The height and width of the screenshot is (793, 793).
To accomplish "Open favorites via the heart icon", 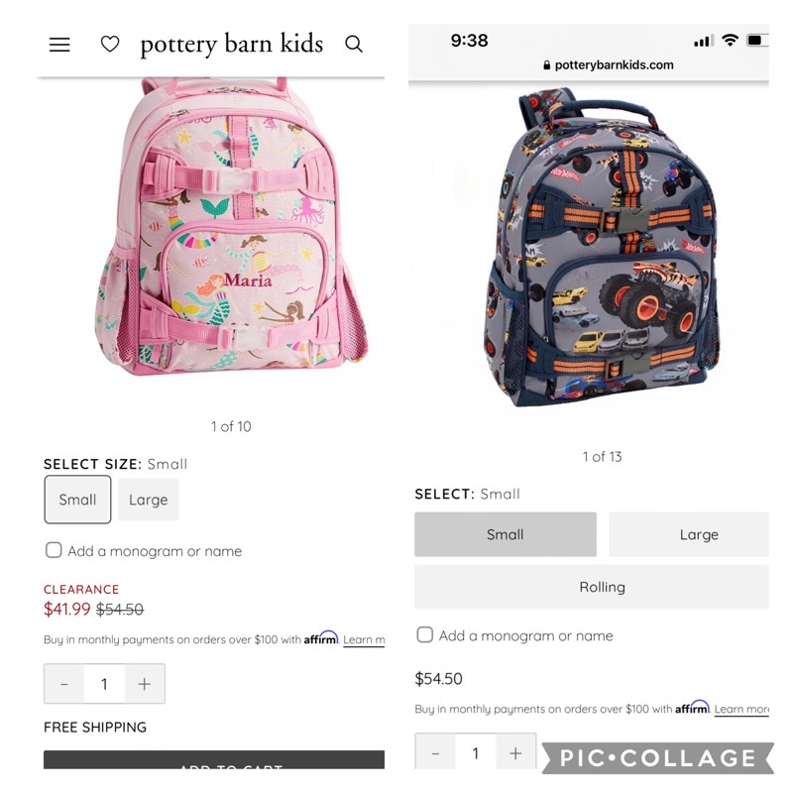I will click(110, 44).
